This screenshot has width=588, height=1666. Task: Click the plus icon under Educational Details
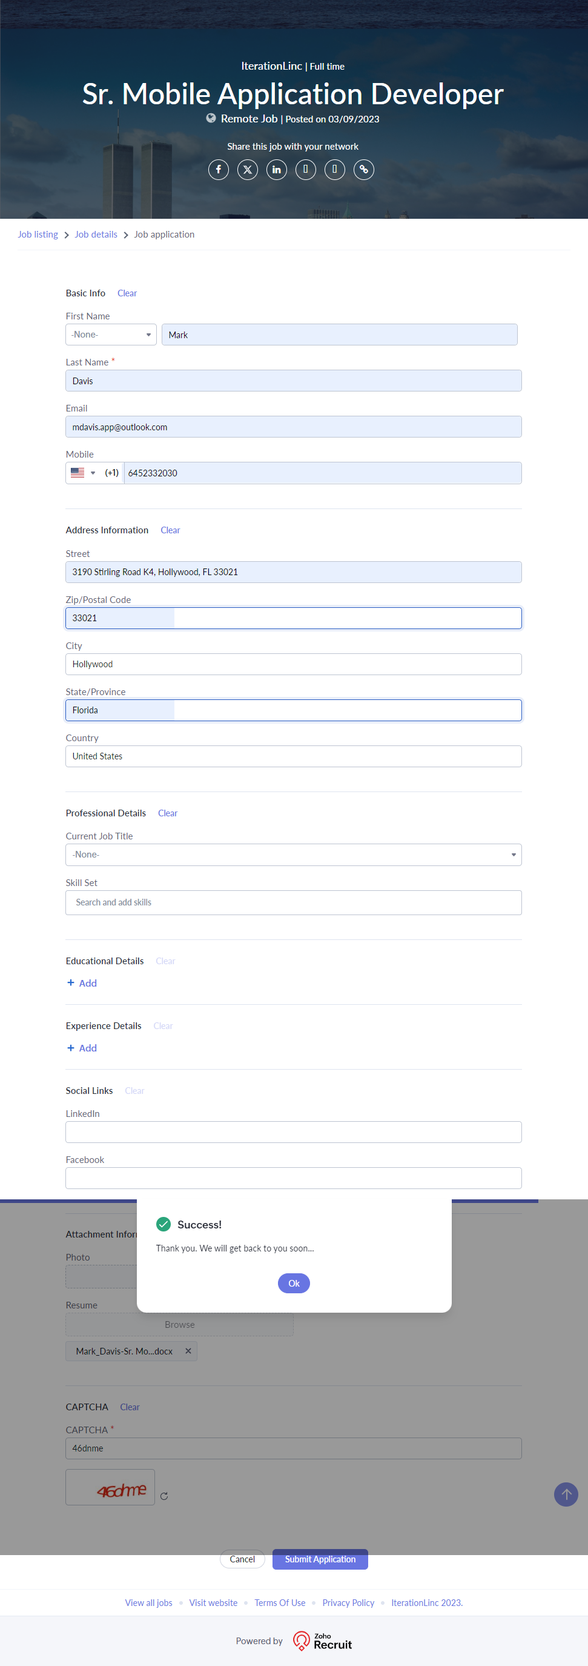tap(71, 982)
